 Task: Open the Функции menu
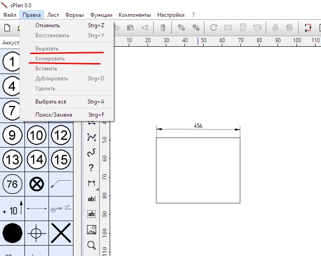101,15
